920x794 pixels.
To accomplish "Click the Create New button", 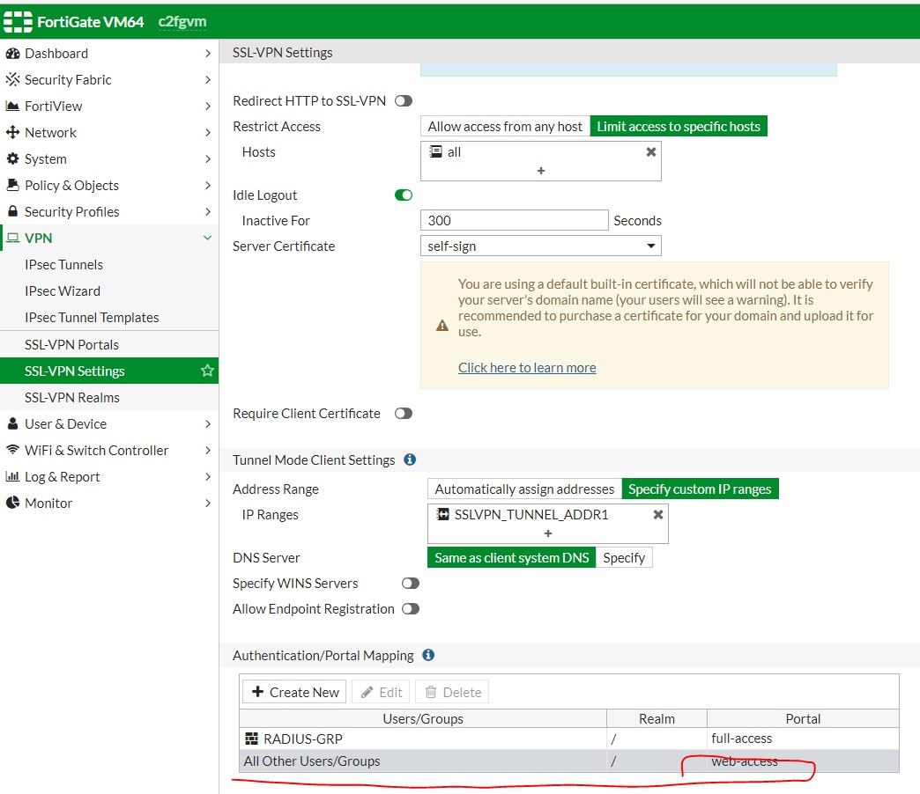I will coord(295,692).
